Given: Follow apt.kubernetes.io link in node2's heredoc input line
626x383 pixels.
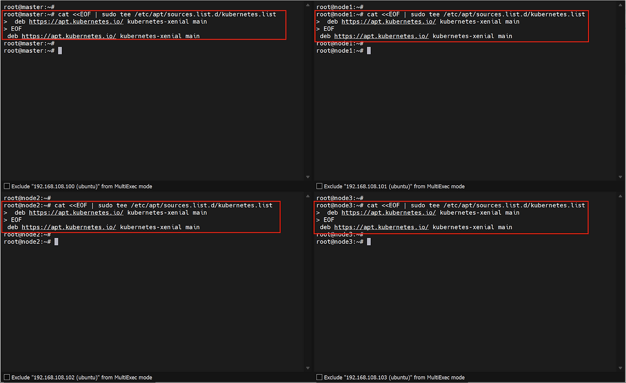Looking at the screenshot, I should coord(76,213).
